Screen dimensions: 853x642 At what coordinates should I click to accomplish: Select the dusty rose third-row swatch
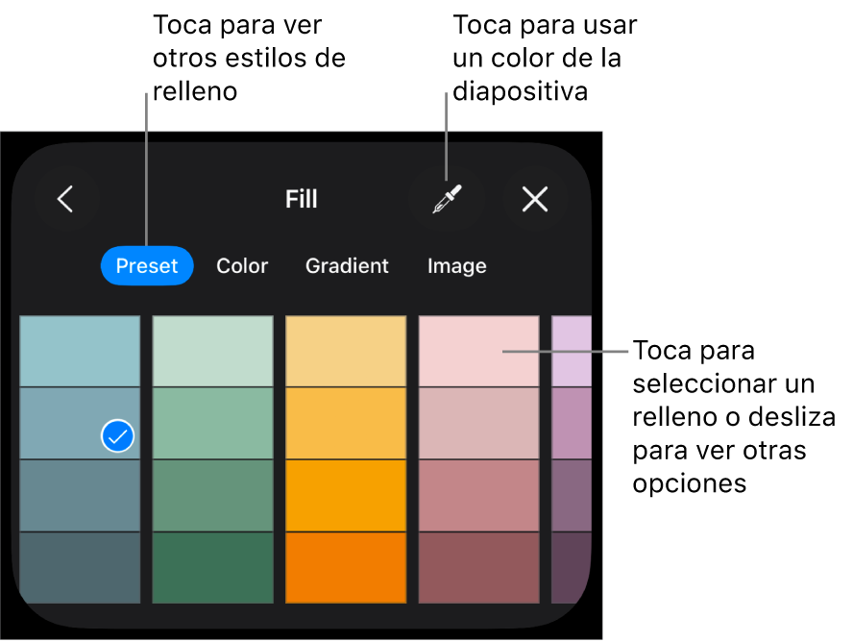pyautogui.click(x=478, y=495)
